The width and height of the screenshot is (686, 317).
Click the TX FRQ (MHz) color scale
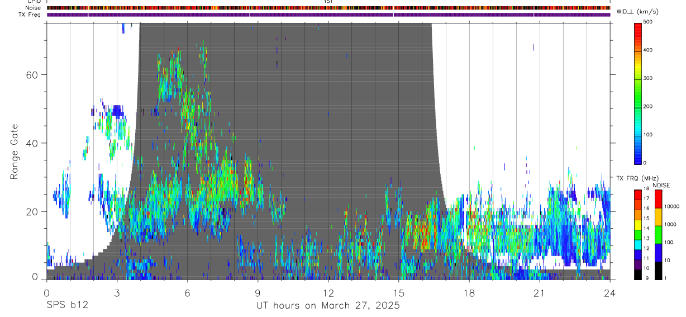pos(638,235)
